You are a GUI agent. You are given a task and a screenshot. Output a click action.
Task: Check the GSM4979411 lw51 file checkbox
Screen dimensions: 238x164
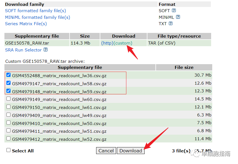pyautogui.click(x=9, y=131)
